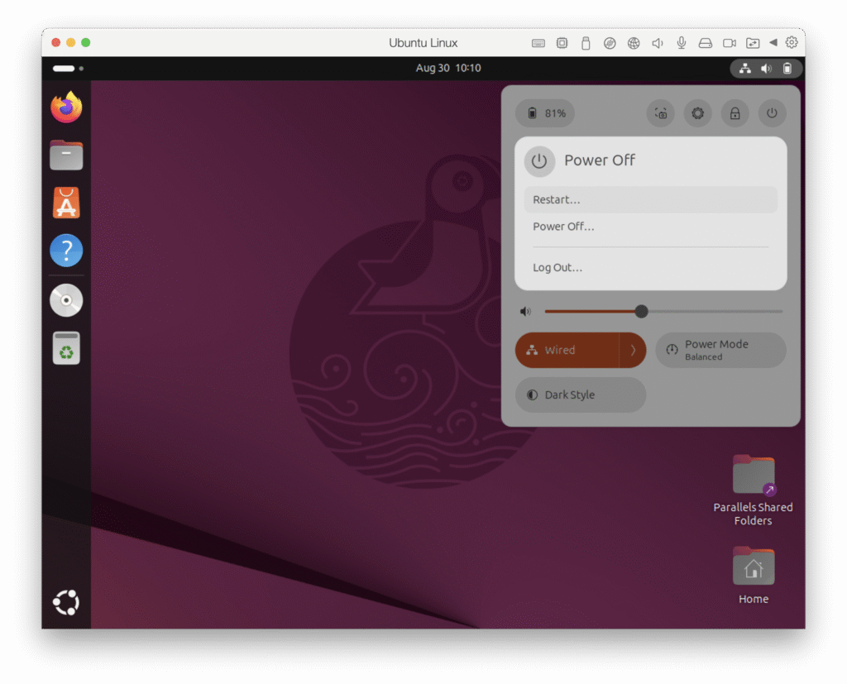847x684 pixels.
Task: Click the 81% battery indicator button
Action: click(x=545, y=113)
